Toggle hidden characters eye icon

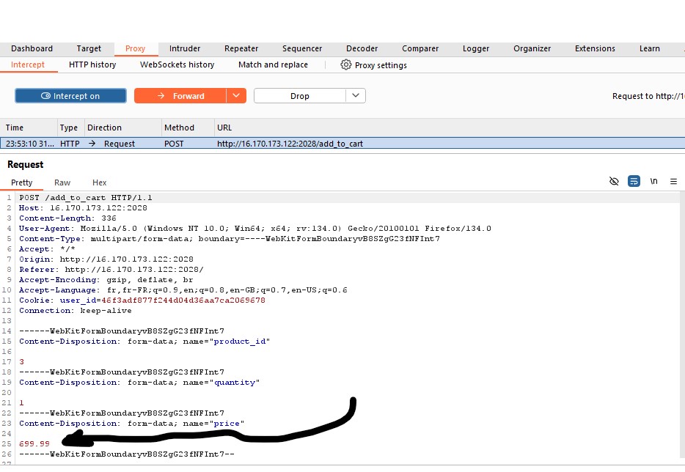click(x=614, y=181)
